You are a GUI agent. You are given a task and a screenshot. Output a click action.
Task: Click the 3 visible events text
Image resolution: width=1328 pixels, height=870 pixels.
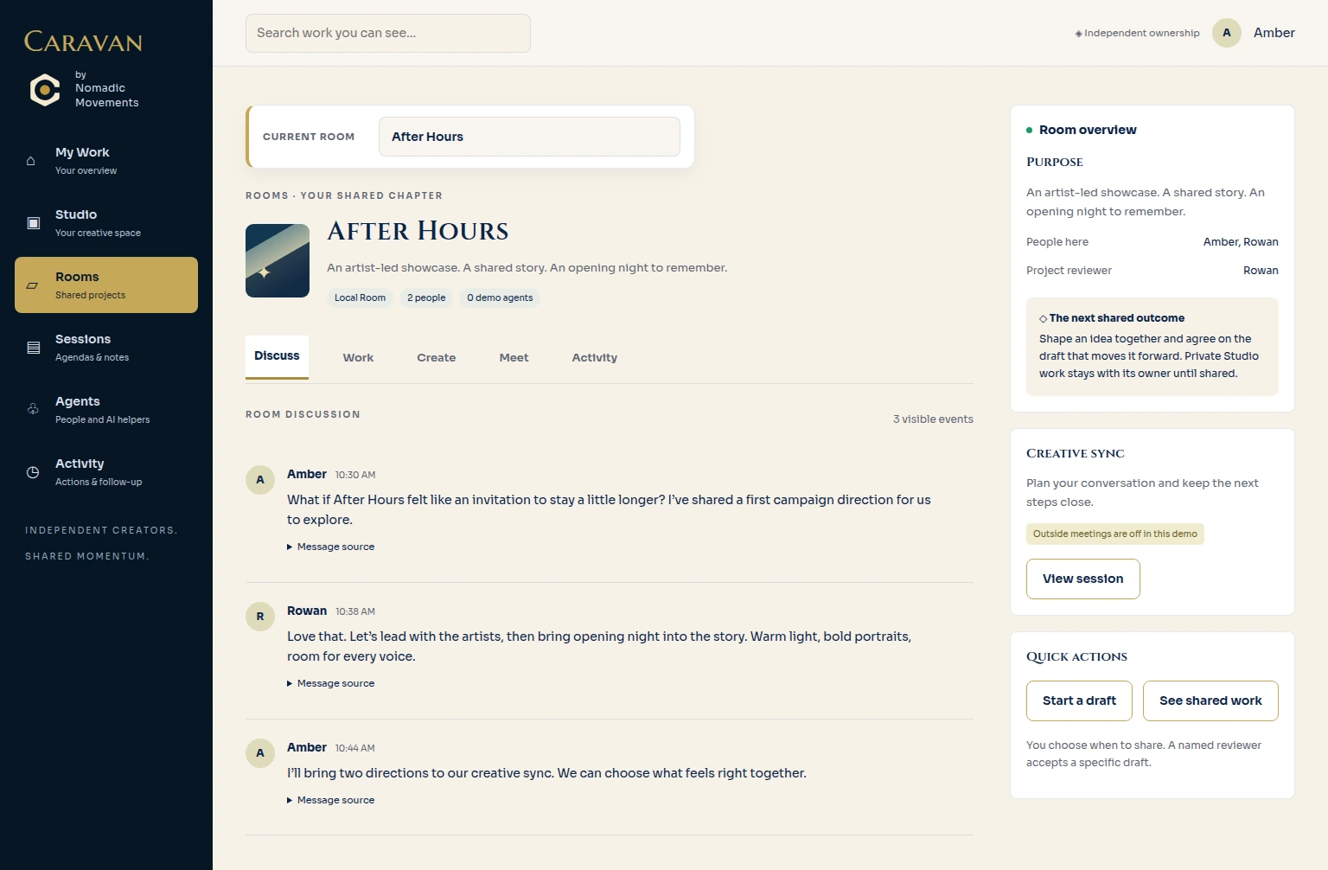933,419
